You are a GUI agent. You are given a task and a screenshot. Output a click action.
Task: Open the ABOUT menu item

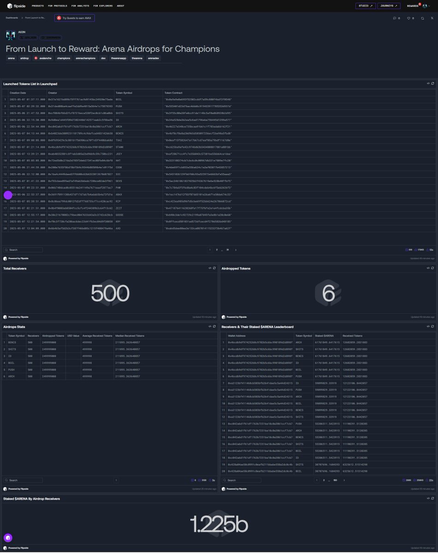click(120, 6)
